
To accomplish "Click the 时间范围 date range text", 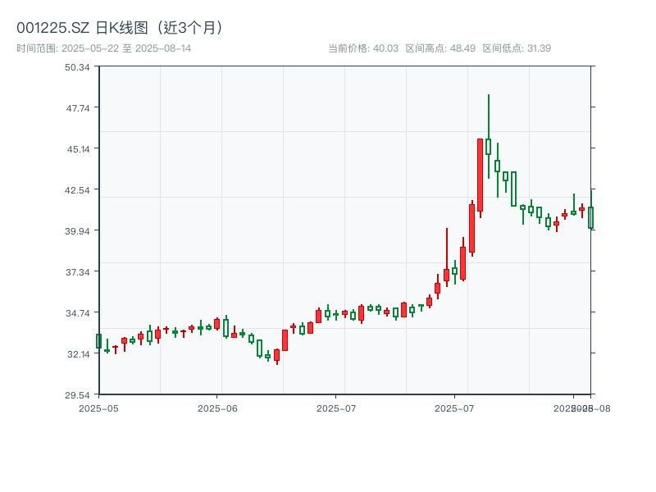I will (104, 48).
